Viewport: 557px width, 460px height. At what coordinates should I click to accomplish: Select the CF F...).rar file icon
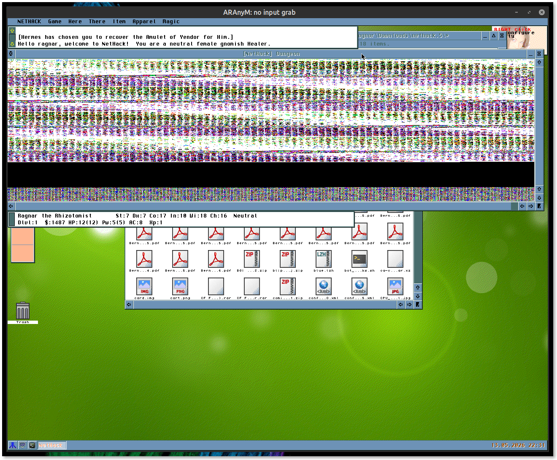coord(216,286)
